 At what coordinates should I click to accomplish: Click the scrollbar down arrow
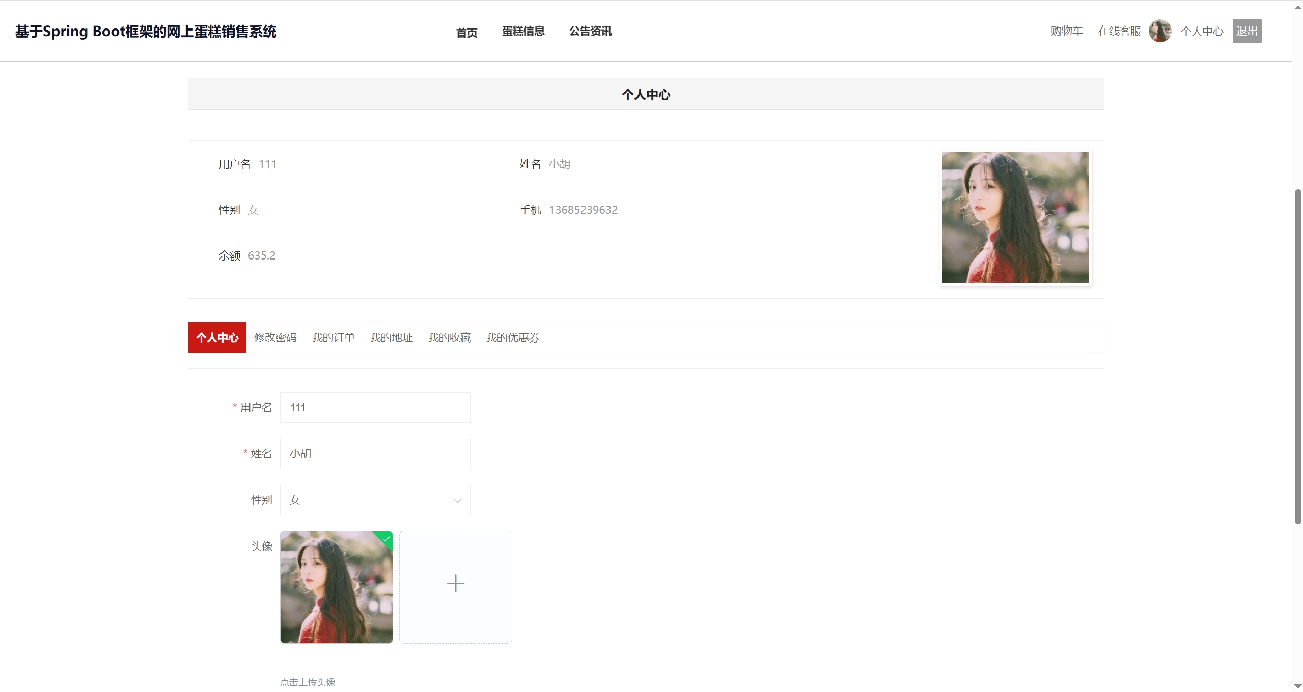(1297, 686)
